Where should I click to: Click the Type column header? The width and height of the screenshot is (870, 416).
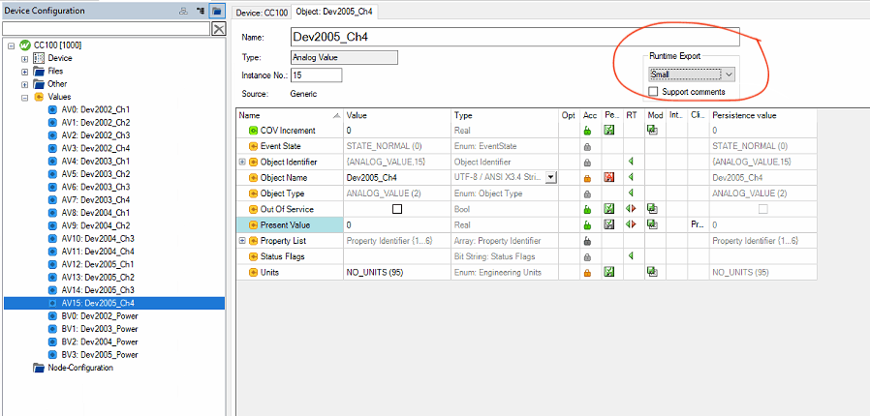point(505,116)
